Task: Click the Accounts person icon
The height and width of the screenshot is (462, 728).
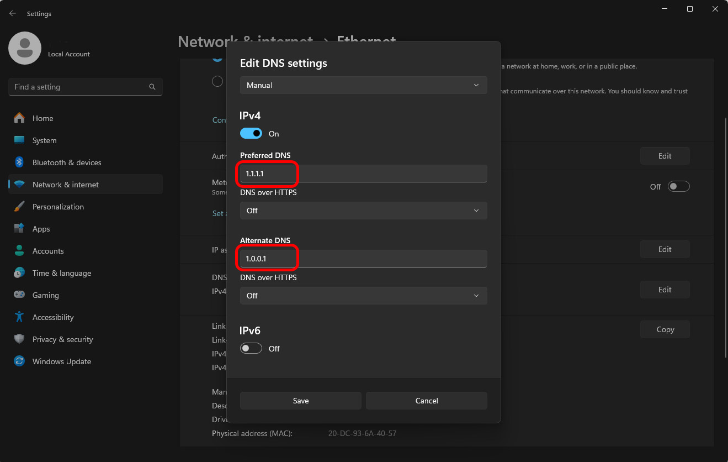Action: (19, 251)
